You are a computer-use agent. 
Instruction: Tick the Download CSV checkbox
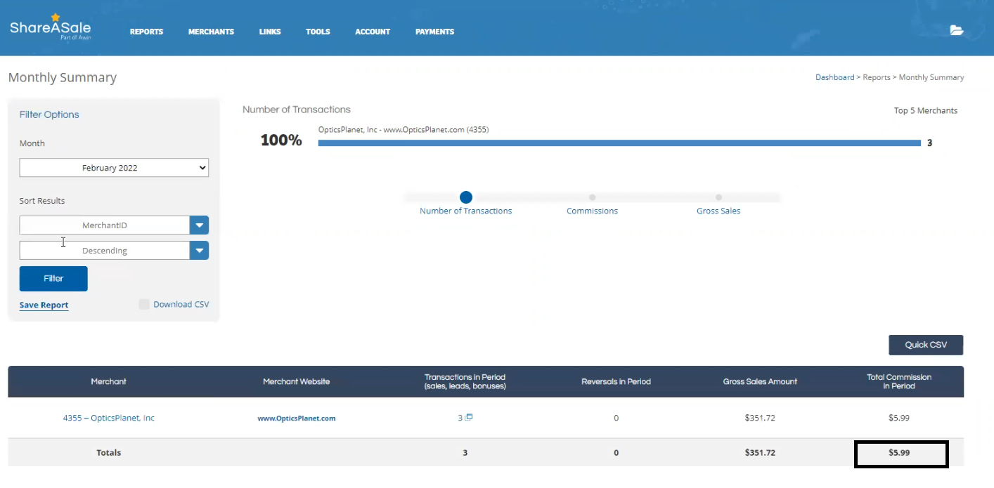click(144, 304)
